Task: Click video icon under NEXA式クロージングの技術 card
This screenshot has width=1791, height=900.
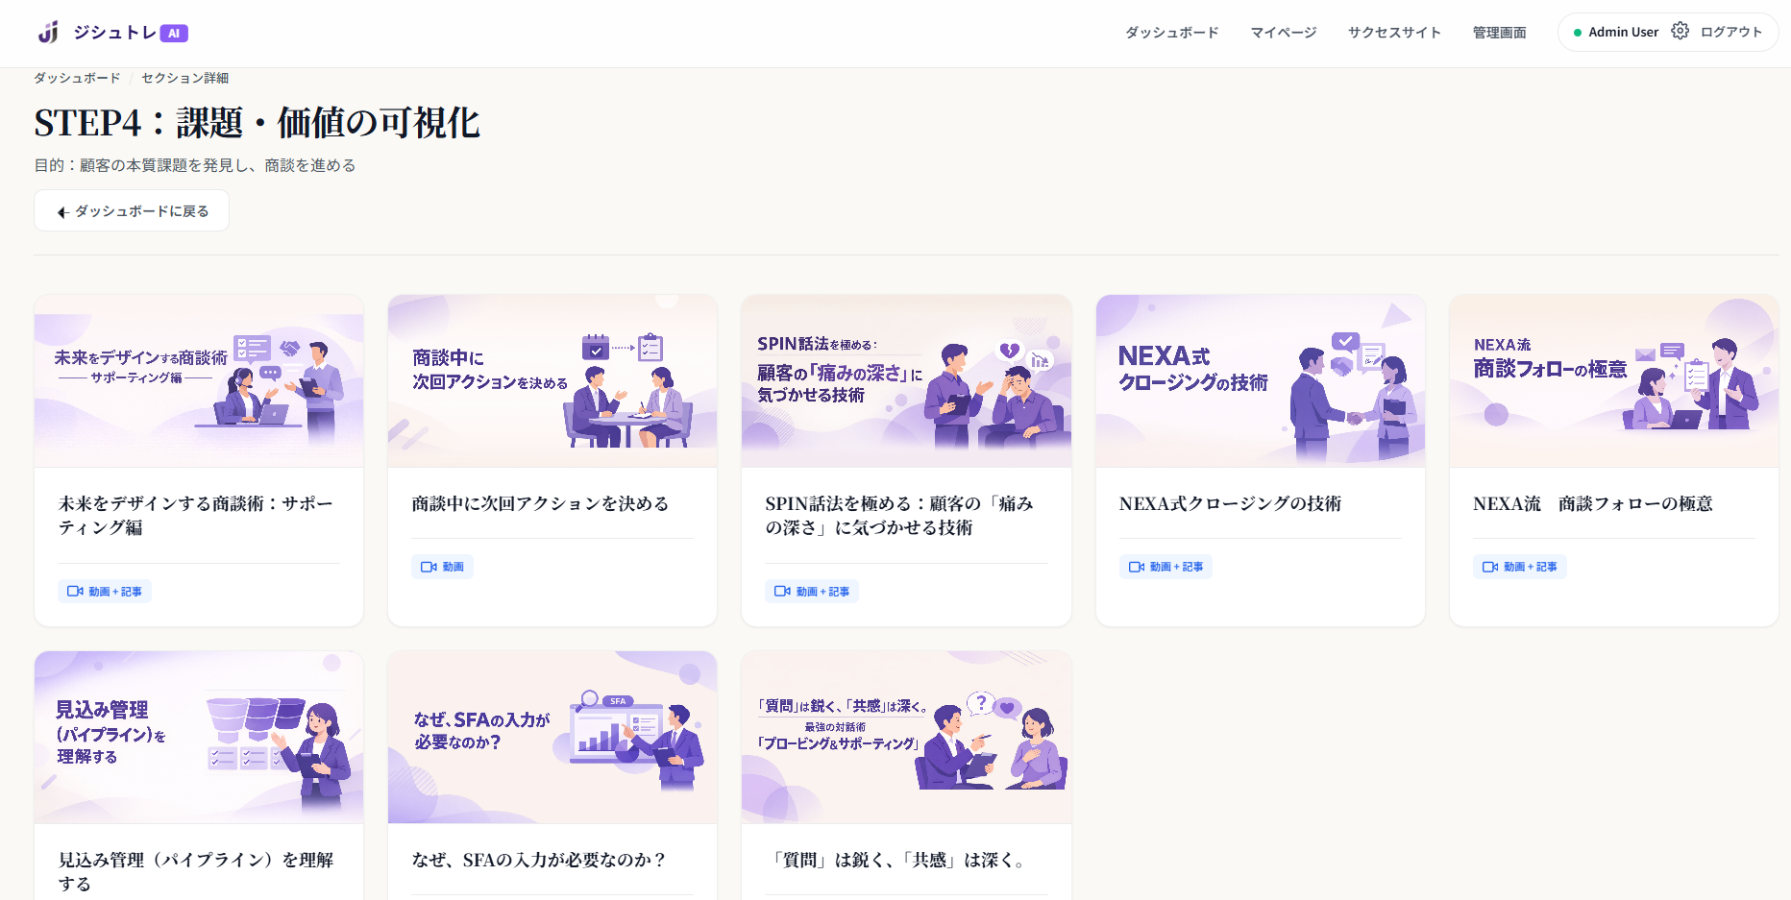Action: click(1136, 567)
